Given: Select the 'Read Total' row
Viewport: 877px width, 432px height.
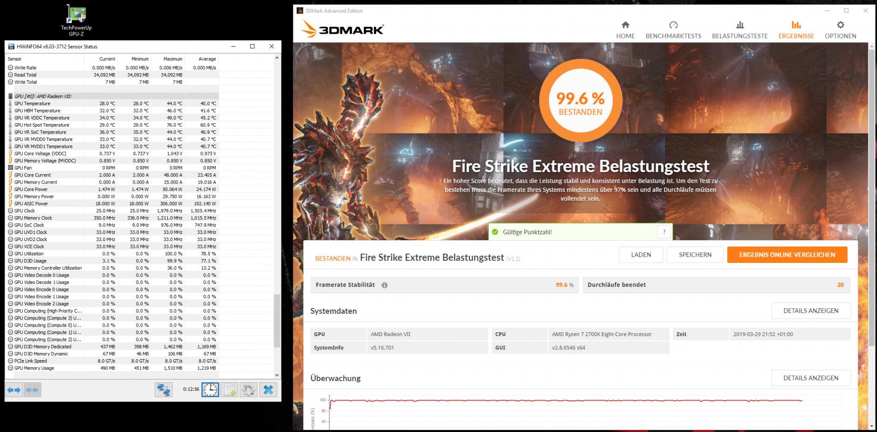Looking at the screenshot, I should (113, 74).
